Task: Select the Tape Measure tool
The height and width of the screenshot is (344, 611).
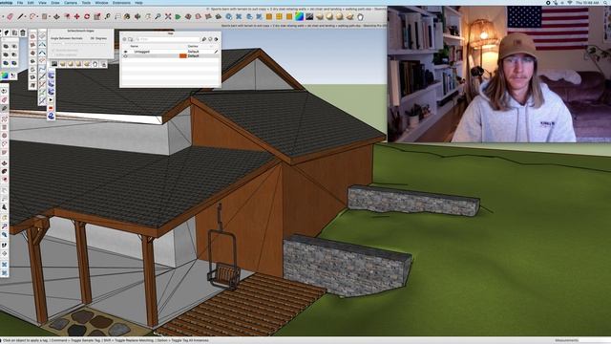Action: pyautogui.click(x=107, y=16)
